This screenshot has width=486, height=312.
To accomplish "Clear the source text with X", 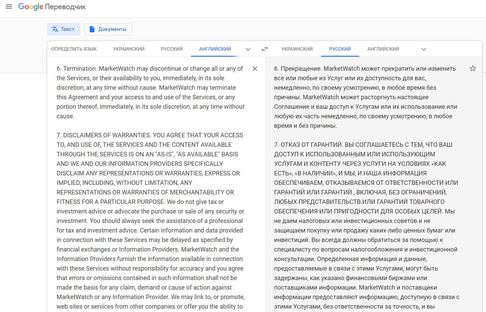I will (255, 69).
